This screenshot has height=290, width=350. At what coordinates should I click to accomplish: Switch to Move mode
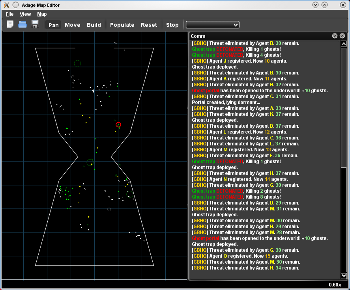click(72, 25)
